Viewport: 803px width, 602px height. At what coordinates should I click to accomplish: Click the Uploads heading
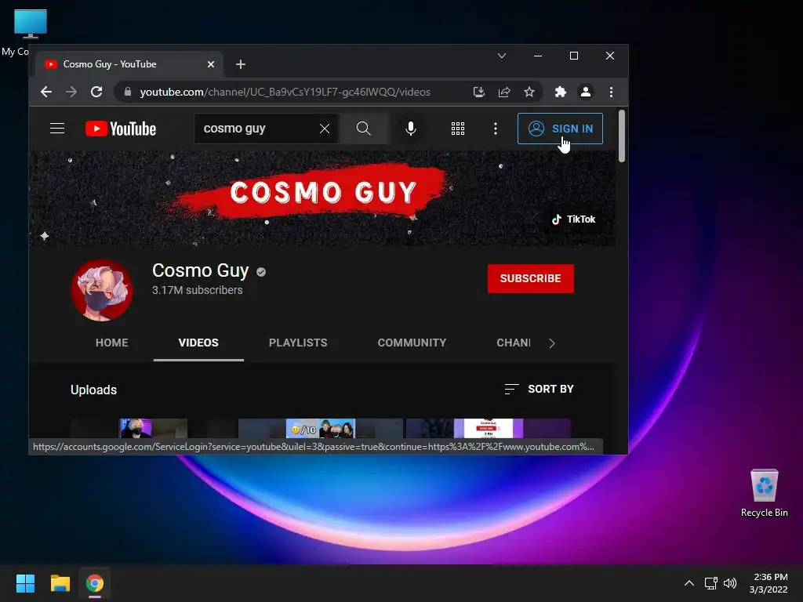point(94,390)
